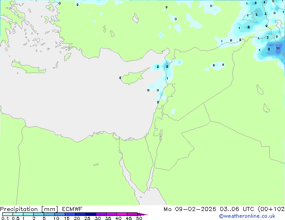
Task: Click the 25–30 mm navy legend box
Action: (91, 214)
